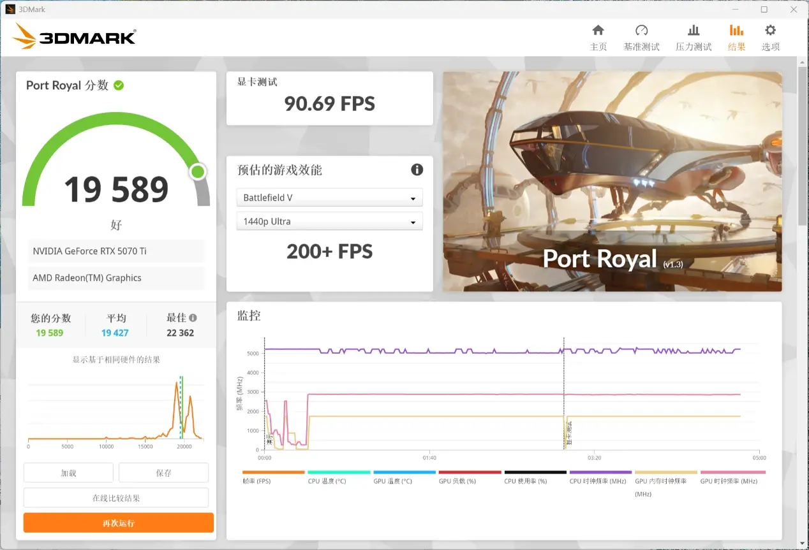The image size is (809, 550).
Task: Click the 3DMark app icon in title bar
Action: coord(10,9)
